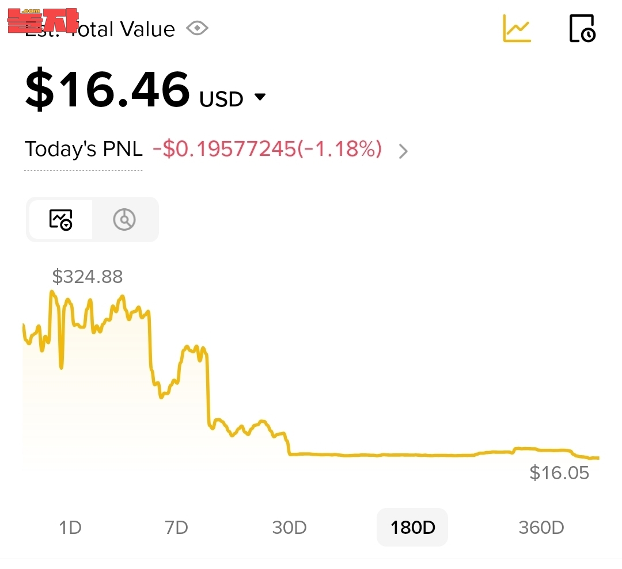Select the 180D time range tab

pyautogui.click(x=412, y=527)
